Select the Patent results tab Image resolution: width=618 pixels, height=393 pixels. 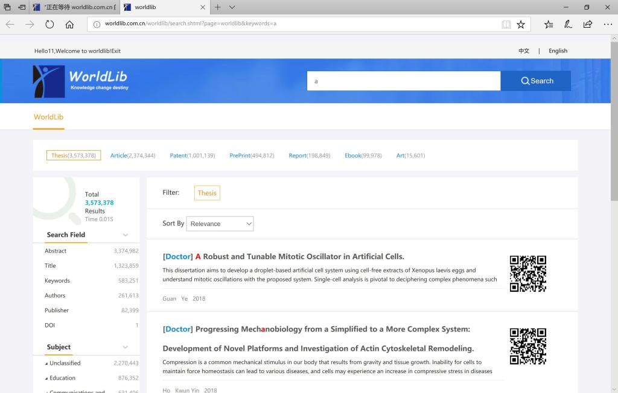[x=192, y=156]
